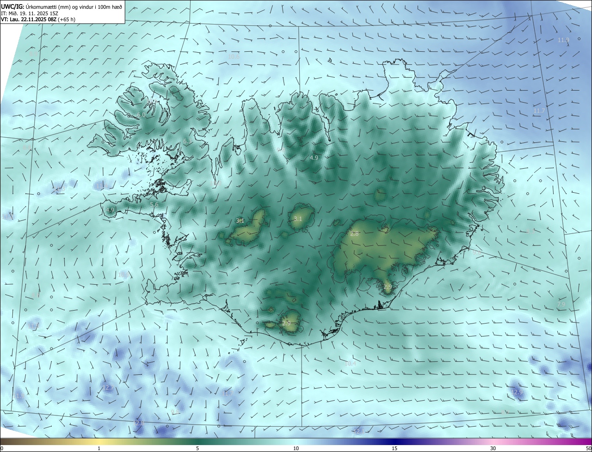Click the colour scale label '0'

[x=2, y=448]
